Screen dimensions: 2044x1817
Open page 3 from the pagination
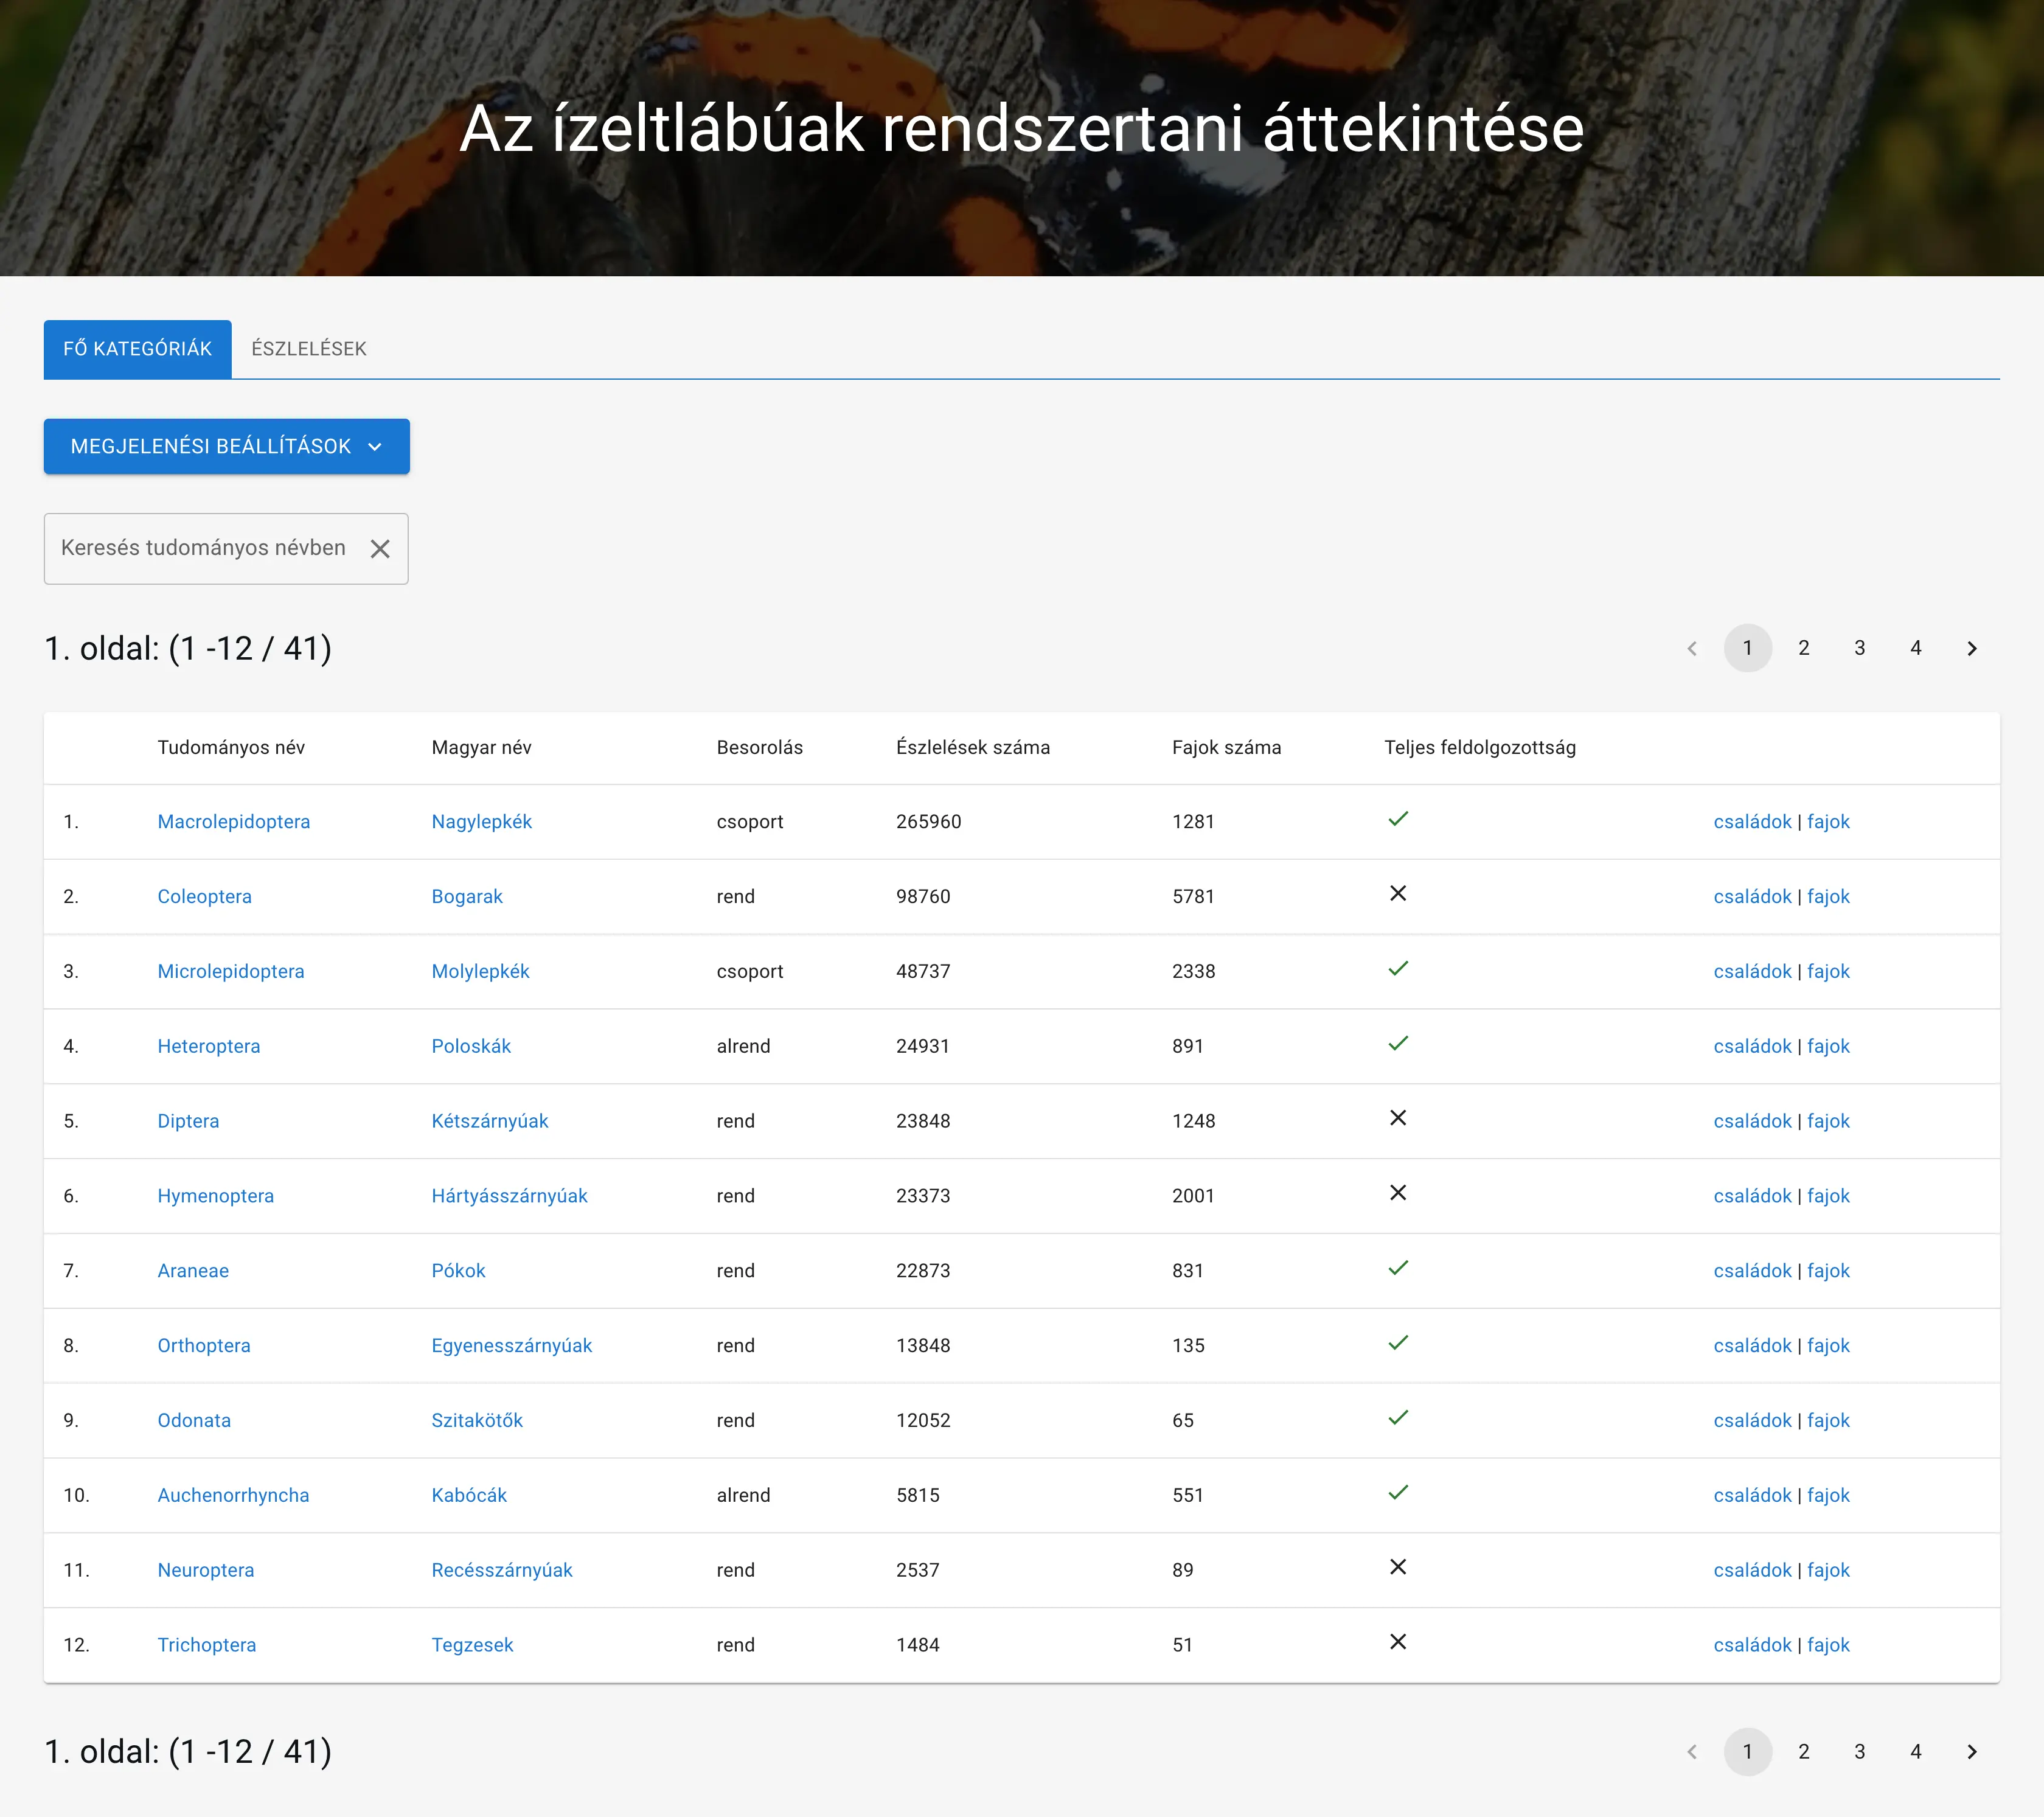(x=1859, y=648)
